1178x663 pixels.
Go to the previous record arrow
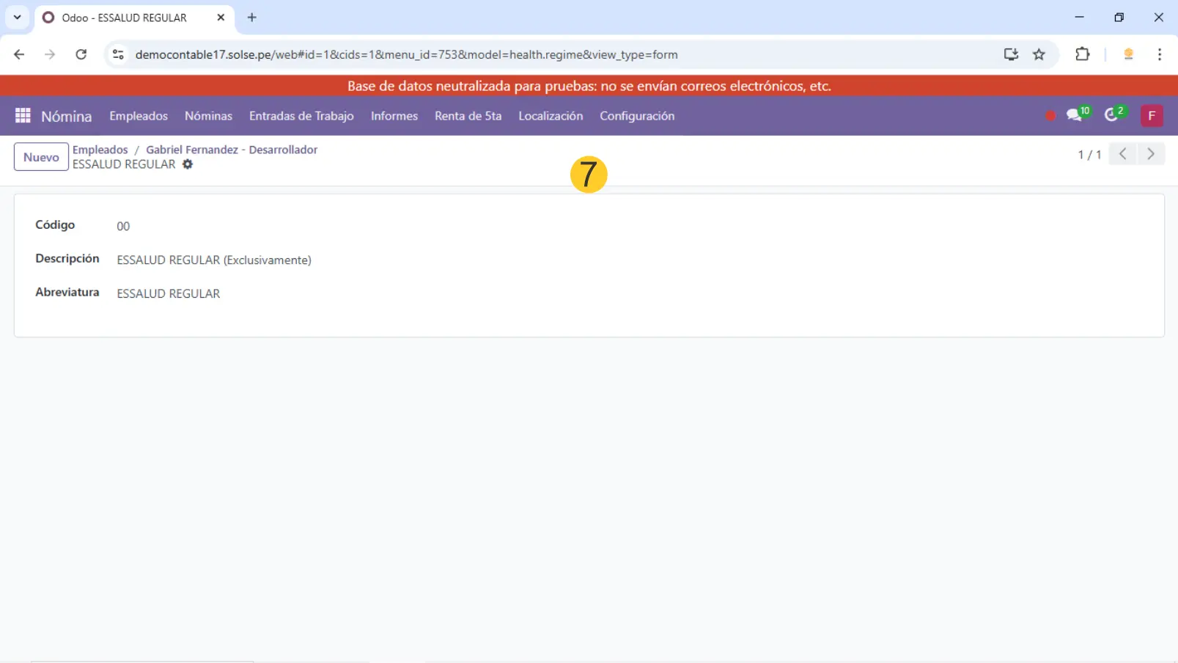click(1122, 154)
